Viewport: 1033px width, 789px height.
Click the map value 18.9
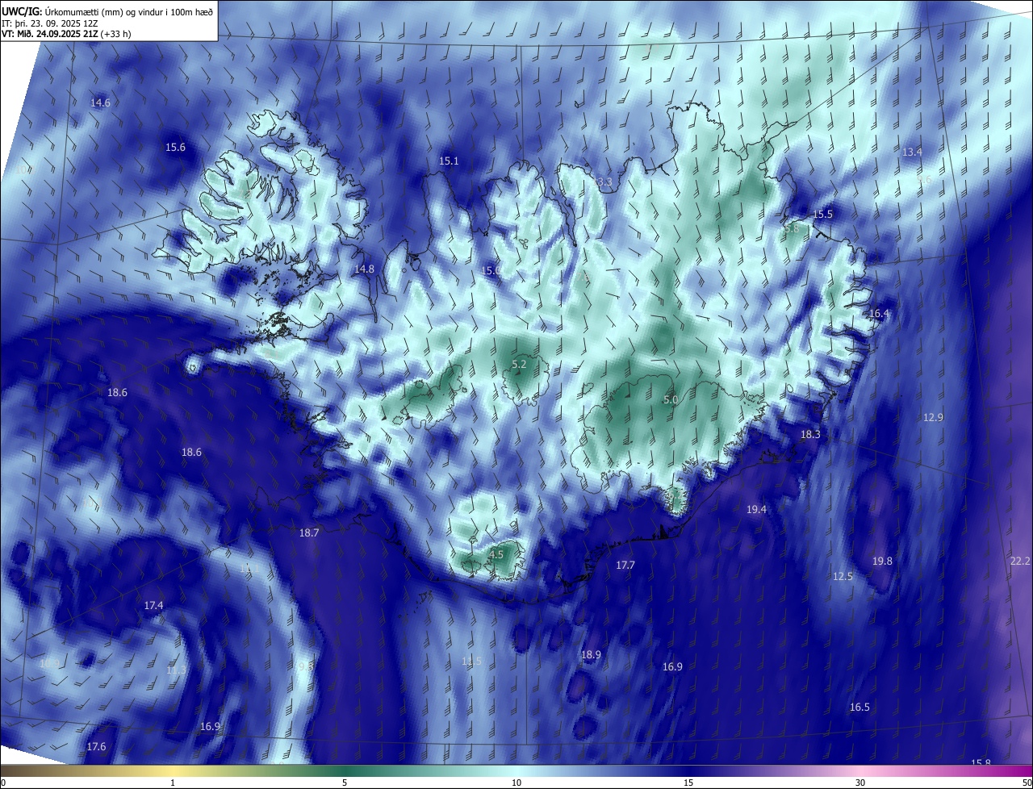[591, 654]
